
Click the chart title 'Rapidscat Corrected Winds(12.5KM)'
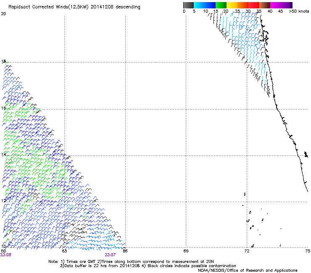click(x=48, y=7)
